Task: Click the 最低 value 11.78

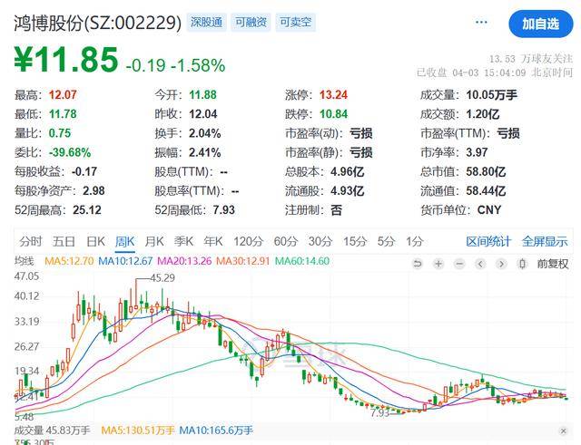Action: [x=63, y=114]
